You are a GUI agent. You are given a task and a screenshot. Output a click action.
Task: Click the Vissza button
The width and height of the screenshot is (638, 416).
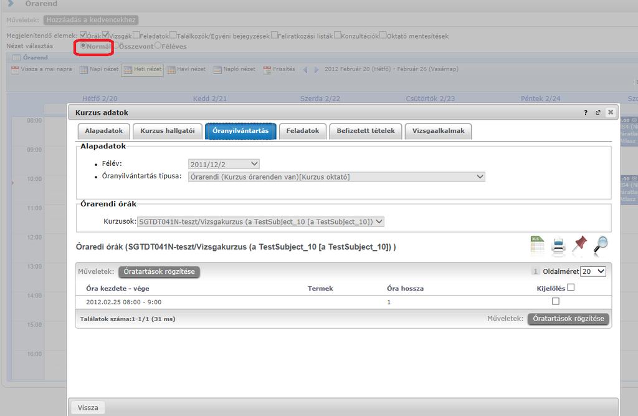pyautogui.click(x=88, y=408)
